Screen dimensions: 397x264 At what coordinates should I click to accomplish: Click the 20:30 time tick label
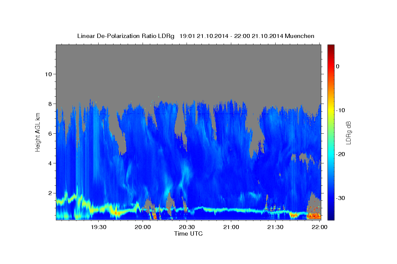coord(187,227)
